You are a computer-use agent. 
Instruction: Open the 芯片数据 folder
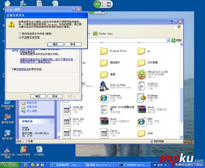pyautogui.click(x=148, y=63)
